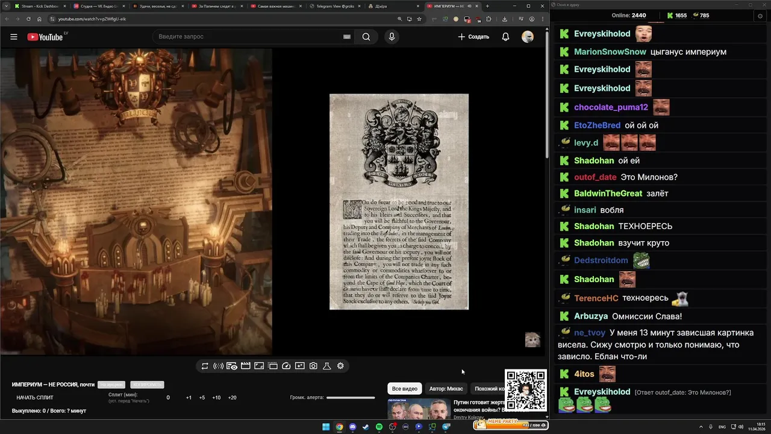Screen dimensions: 771x434
Task: Click the Создать button
Action: point(473,37)
